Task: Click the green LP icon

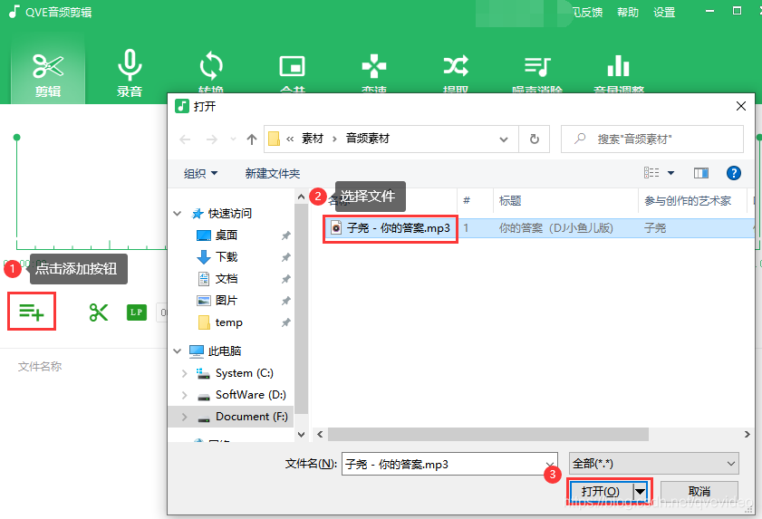Action: point(137,312)
